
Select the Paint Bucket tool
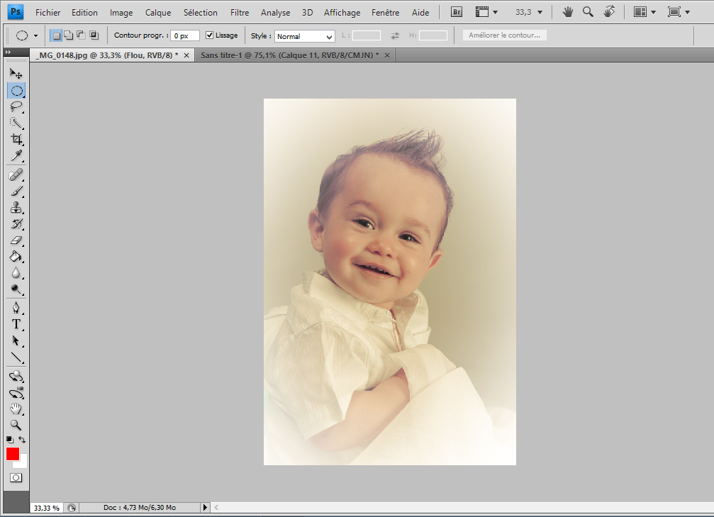click(16, 257)
